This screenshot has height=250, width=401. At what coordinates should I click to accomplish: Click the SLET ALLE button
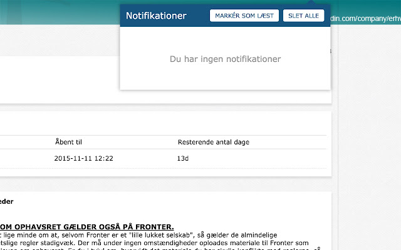pos(303,16)
